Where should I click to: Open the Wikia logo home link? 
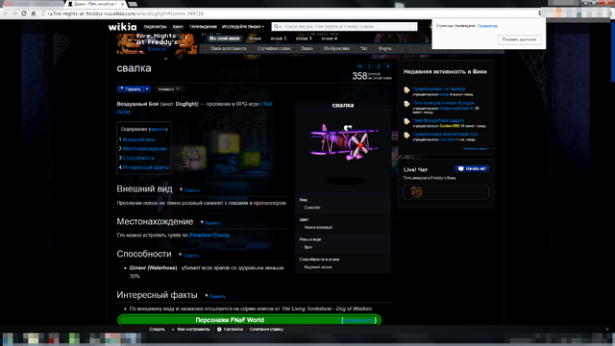click(122, 27)
